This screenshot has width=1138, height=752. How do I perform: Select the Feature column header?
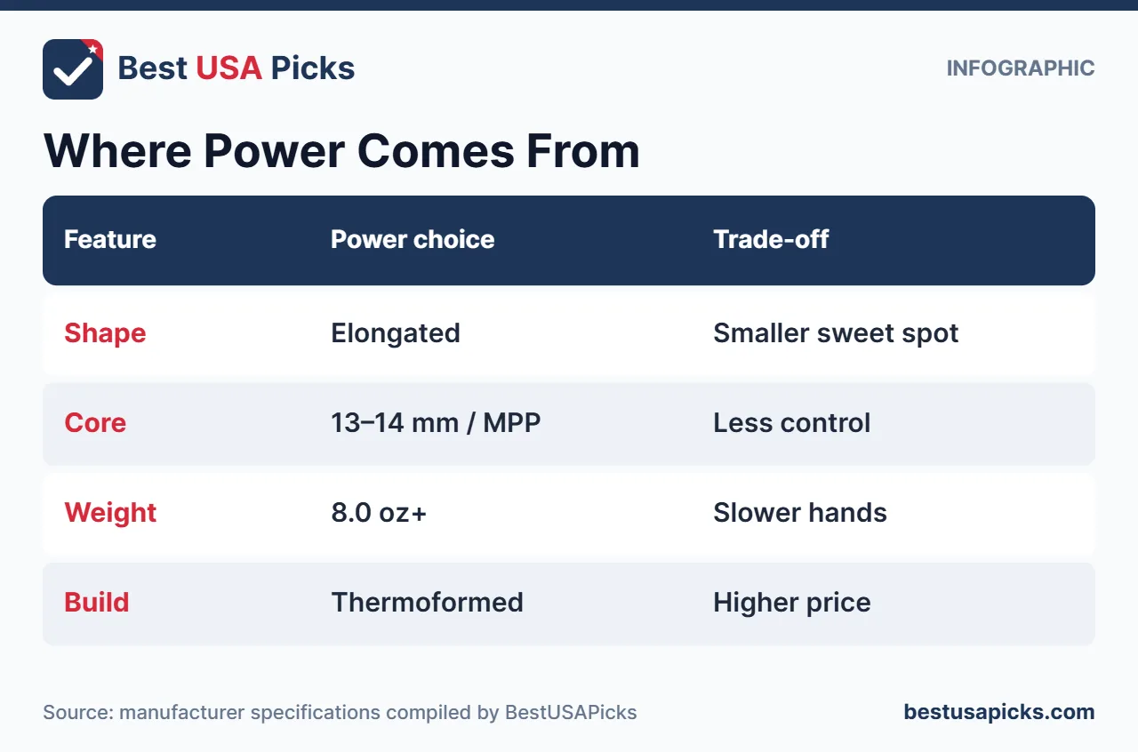(110, 239)
